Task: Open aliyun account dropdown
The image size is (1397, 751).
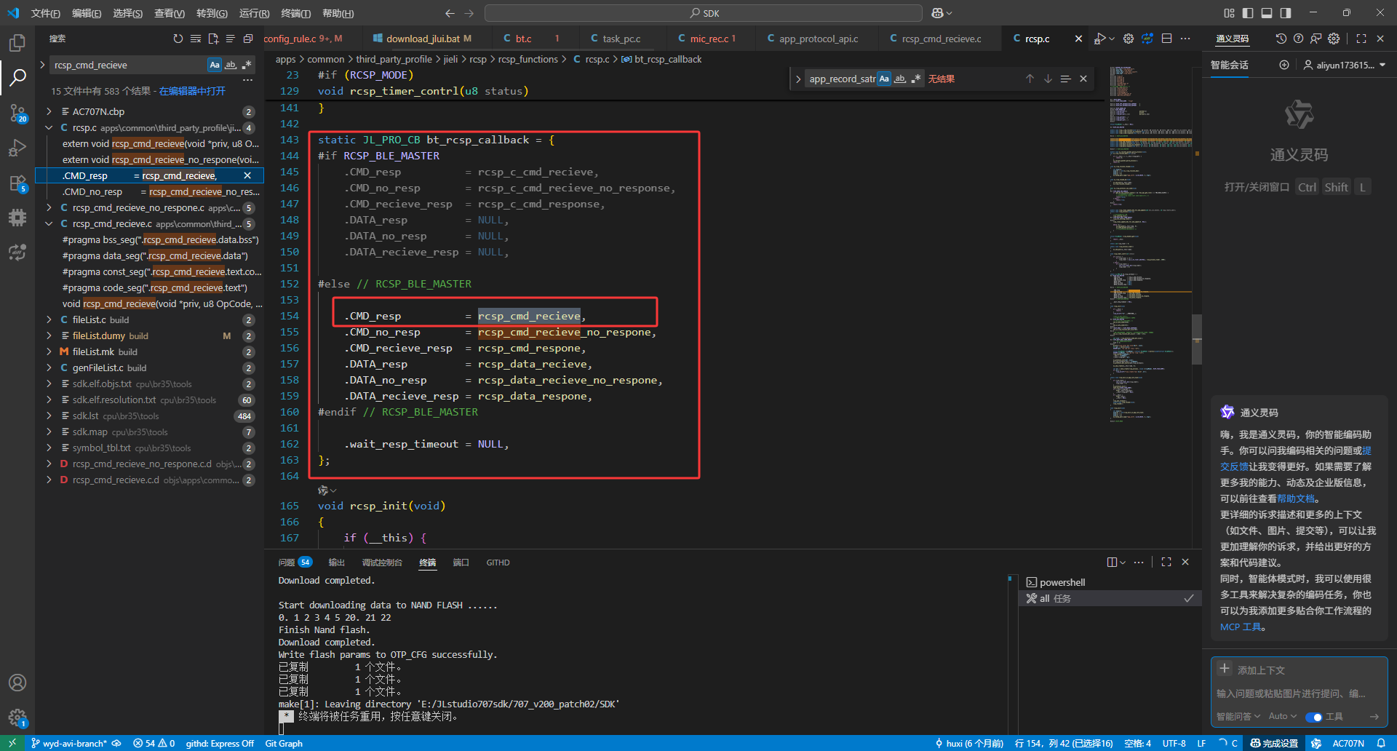Action: 1345,65
